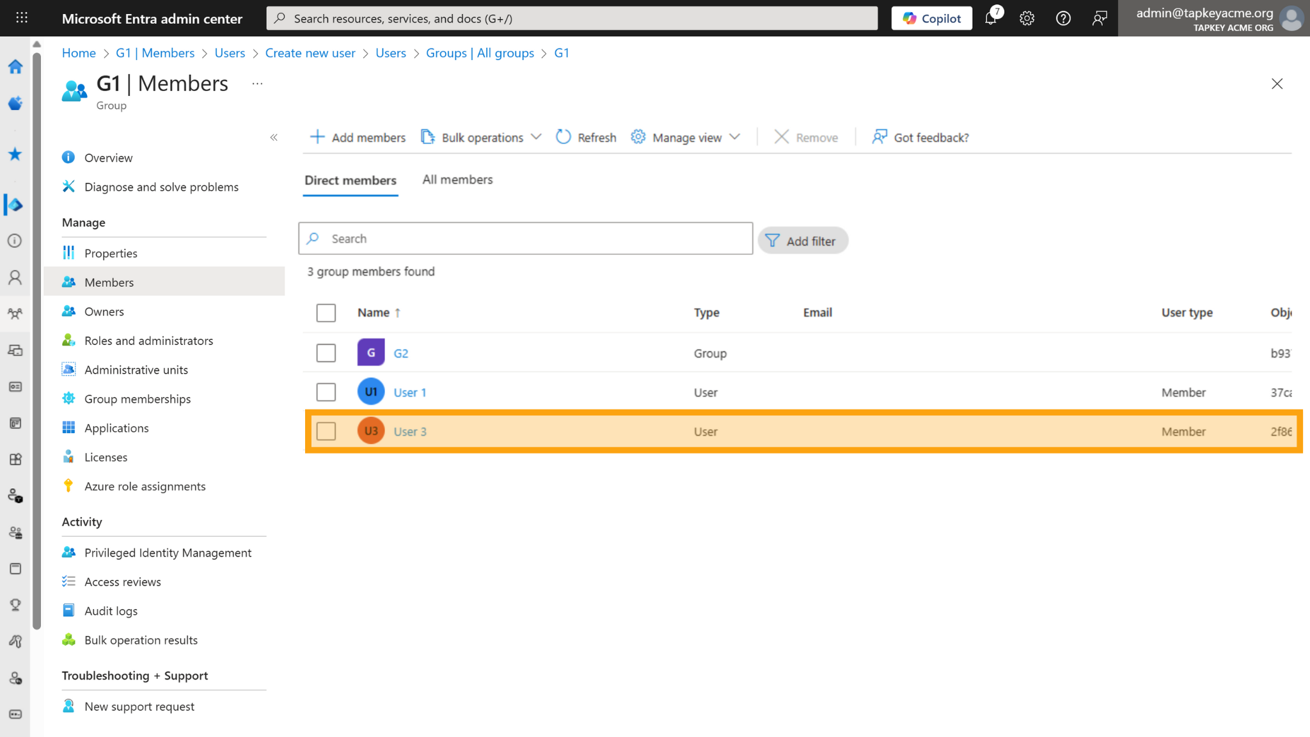Screen dimensions: 1310x737
Task: Click the Copilot button
Action: click(931, 19)
